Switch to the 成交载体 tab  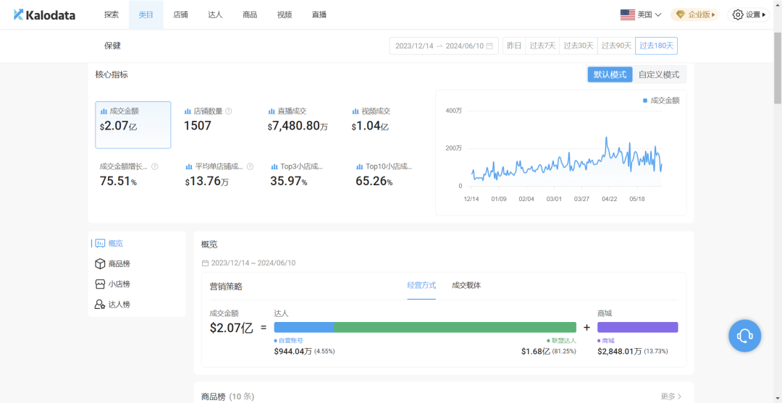pyautogui.click(x=466, y=285)
